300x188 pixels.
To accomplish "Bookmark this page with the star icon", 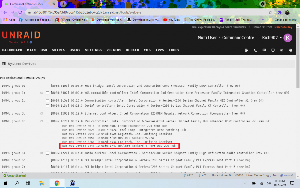I will 270,12.
